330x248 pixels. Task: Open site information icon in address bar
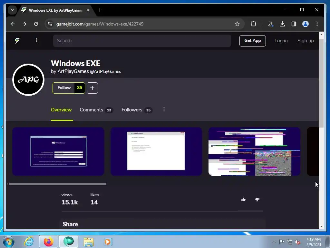pyautogui.click(x=50, y=24)
